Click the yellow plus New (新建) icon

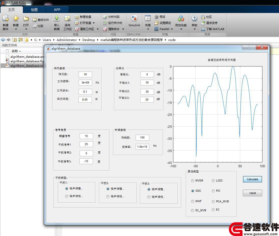click(16, 18)
